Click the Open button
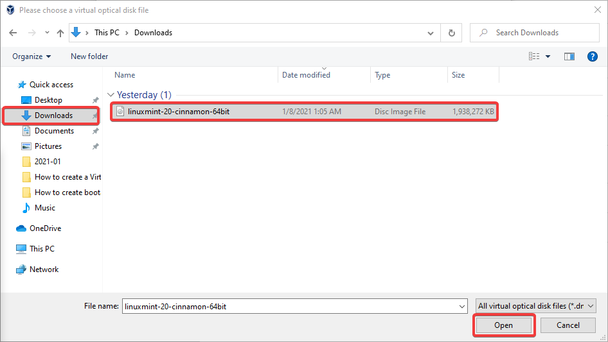 tap(504, 325)
